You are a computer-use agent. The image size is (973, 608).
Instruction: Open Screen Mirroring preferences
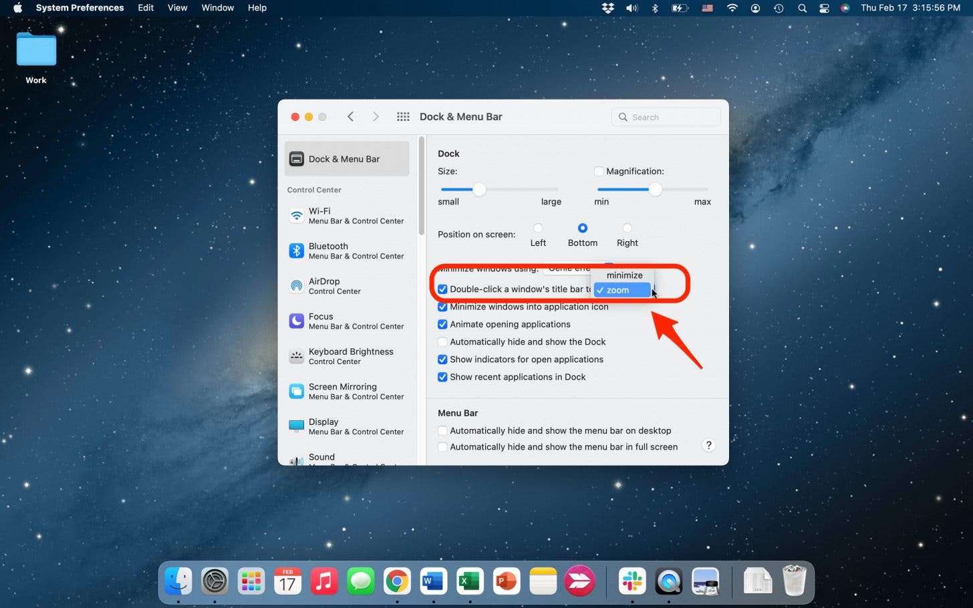(x=343, y=391)
